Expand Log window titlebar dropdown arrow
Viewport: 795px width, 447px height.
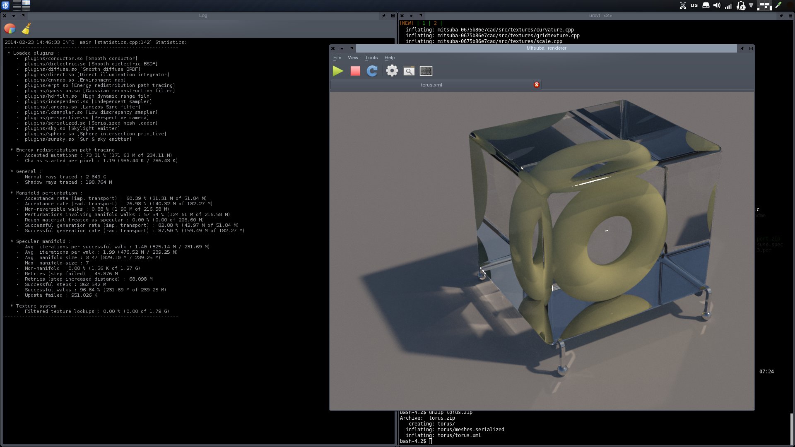pyautogui.click(x=14, y=16)
